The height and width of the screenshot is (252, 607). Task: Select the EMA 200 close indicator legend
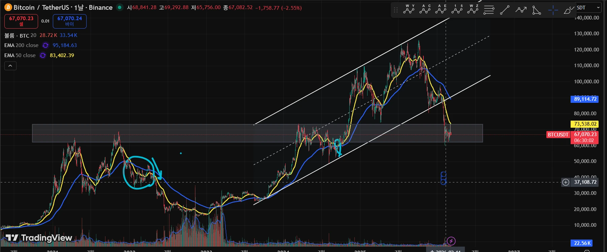pos(21,45)
